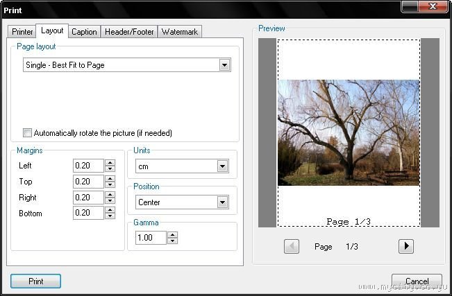Viewport: 452px width, 296px height.
Task: Decrease the Bottom margin value
Action: tap(110, 216)
